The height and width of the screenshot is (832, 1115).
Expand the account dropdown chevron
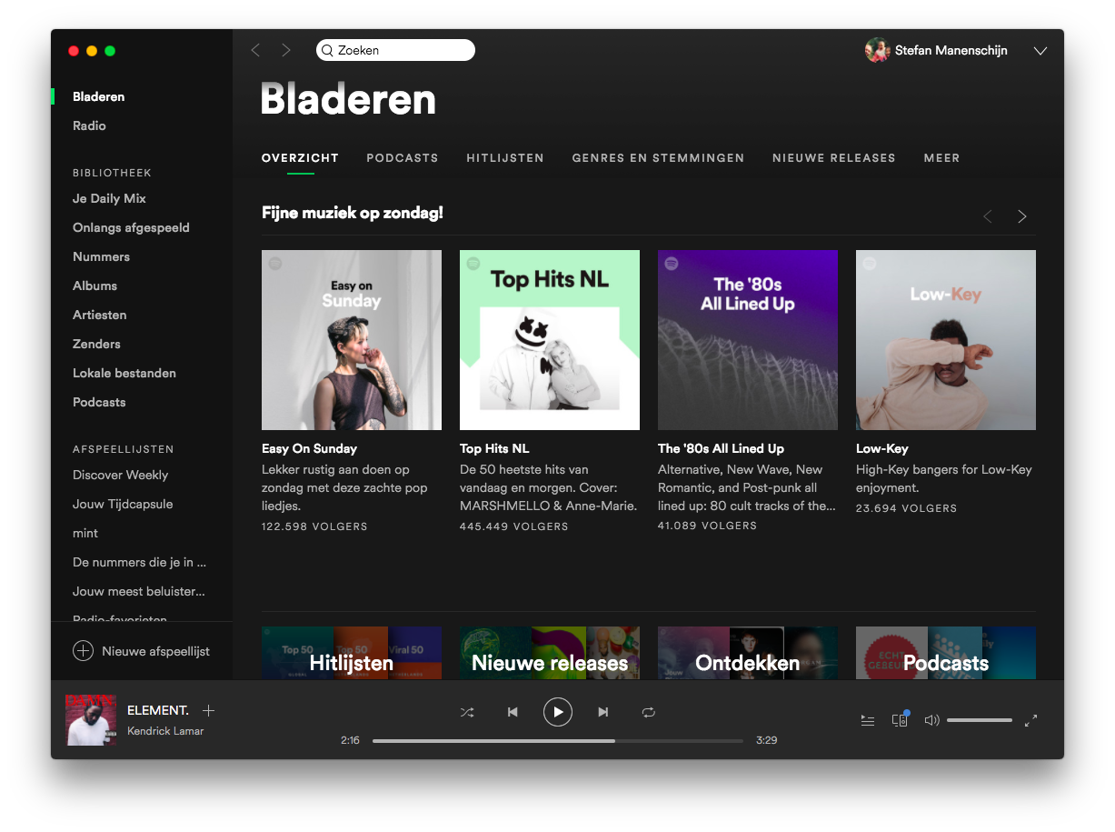(1040, 51)
